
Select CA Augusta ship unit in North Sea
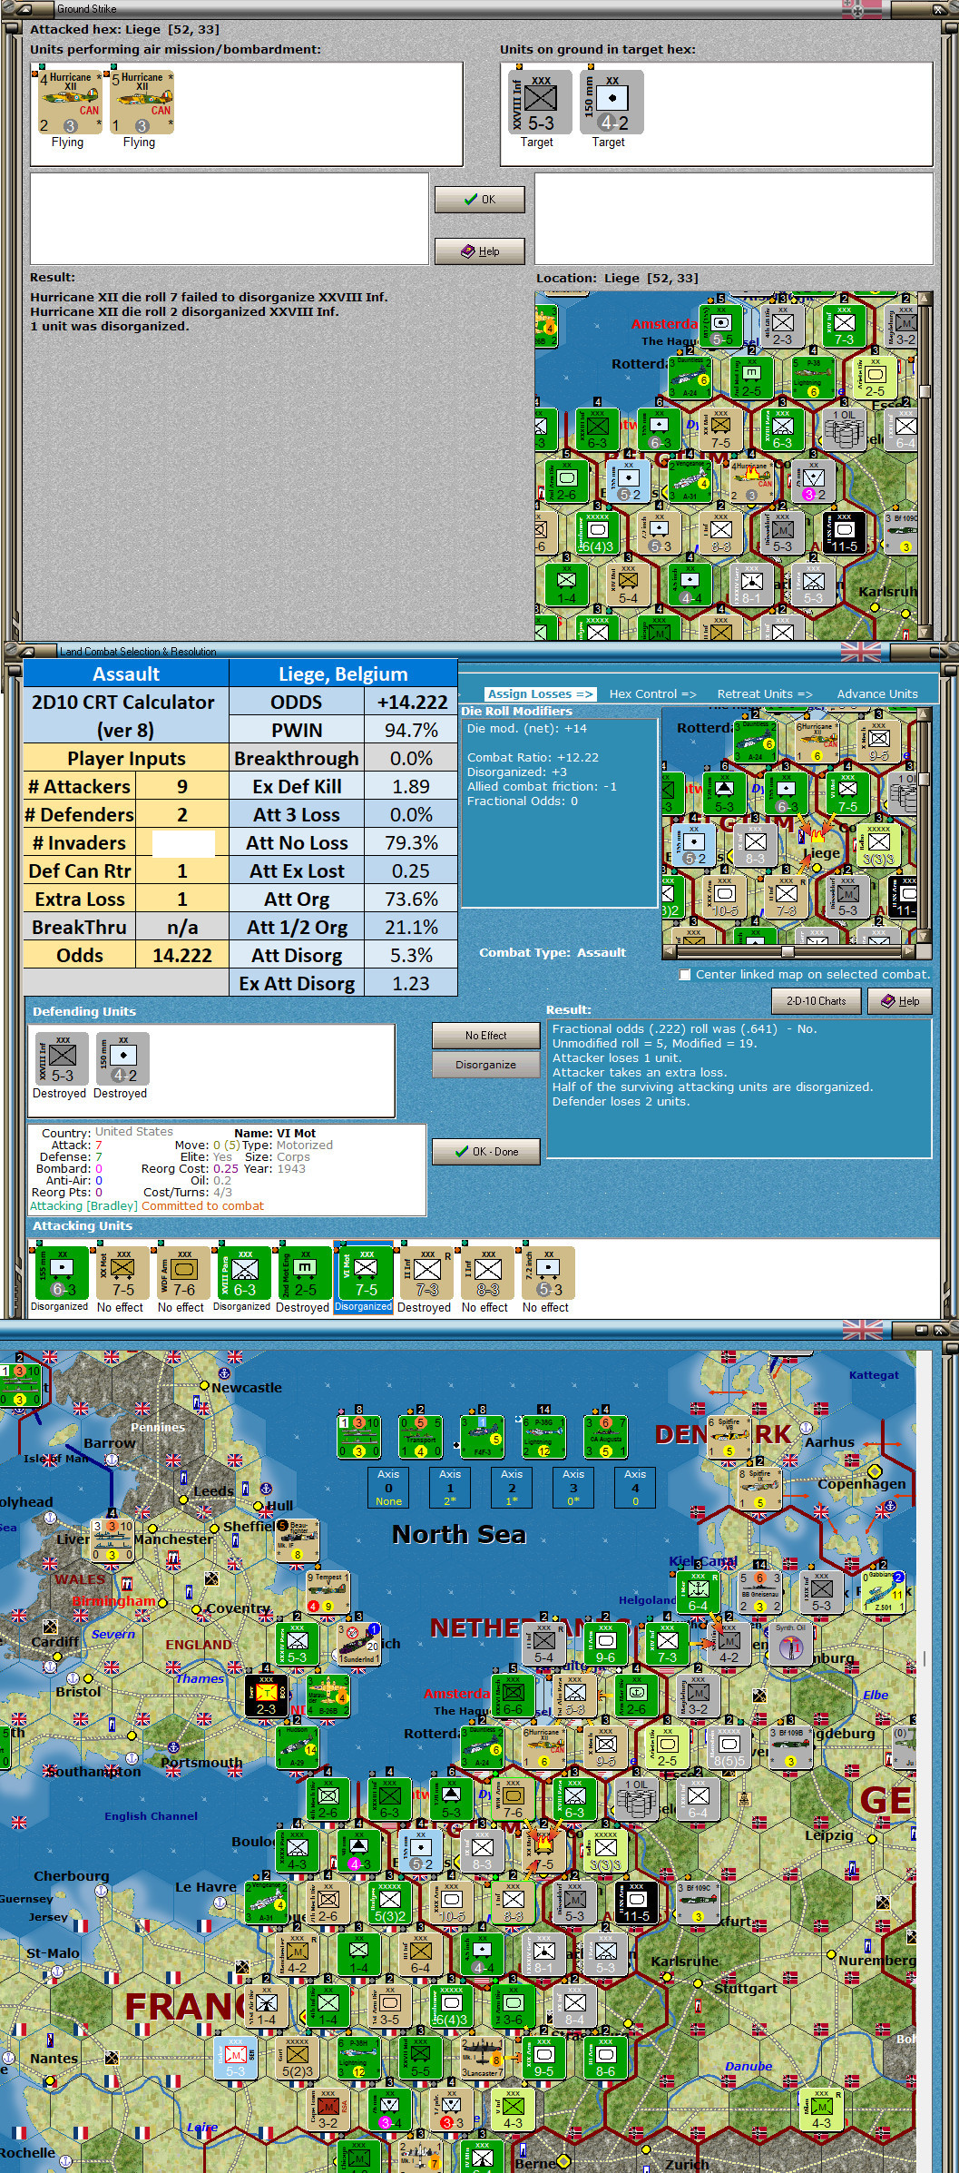point(606,1437)
